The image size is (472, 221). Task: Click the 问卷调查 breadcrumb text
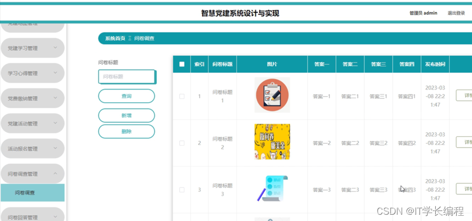pyautogui.click(x=144, y=38)
